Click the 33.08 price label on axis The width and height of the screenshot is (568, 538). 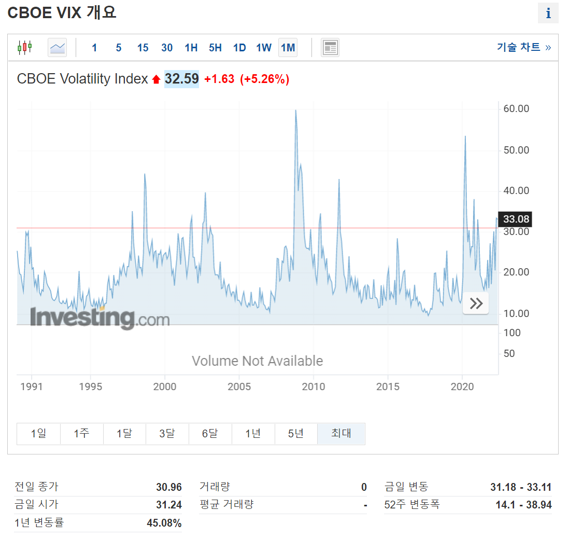pos(516,219)
